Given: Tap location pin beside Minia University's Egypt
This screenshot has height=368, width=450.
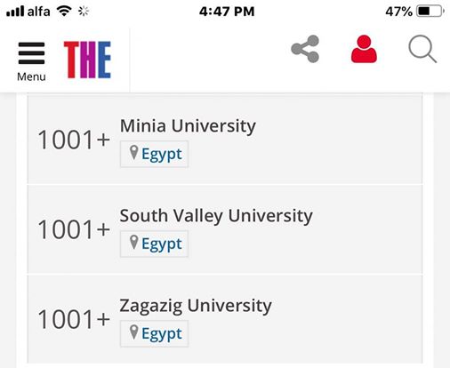Looking at the screenshot, I should pyautogui.click(x=134, y=153).
